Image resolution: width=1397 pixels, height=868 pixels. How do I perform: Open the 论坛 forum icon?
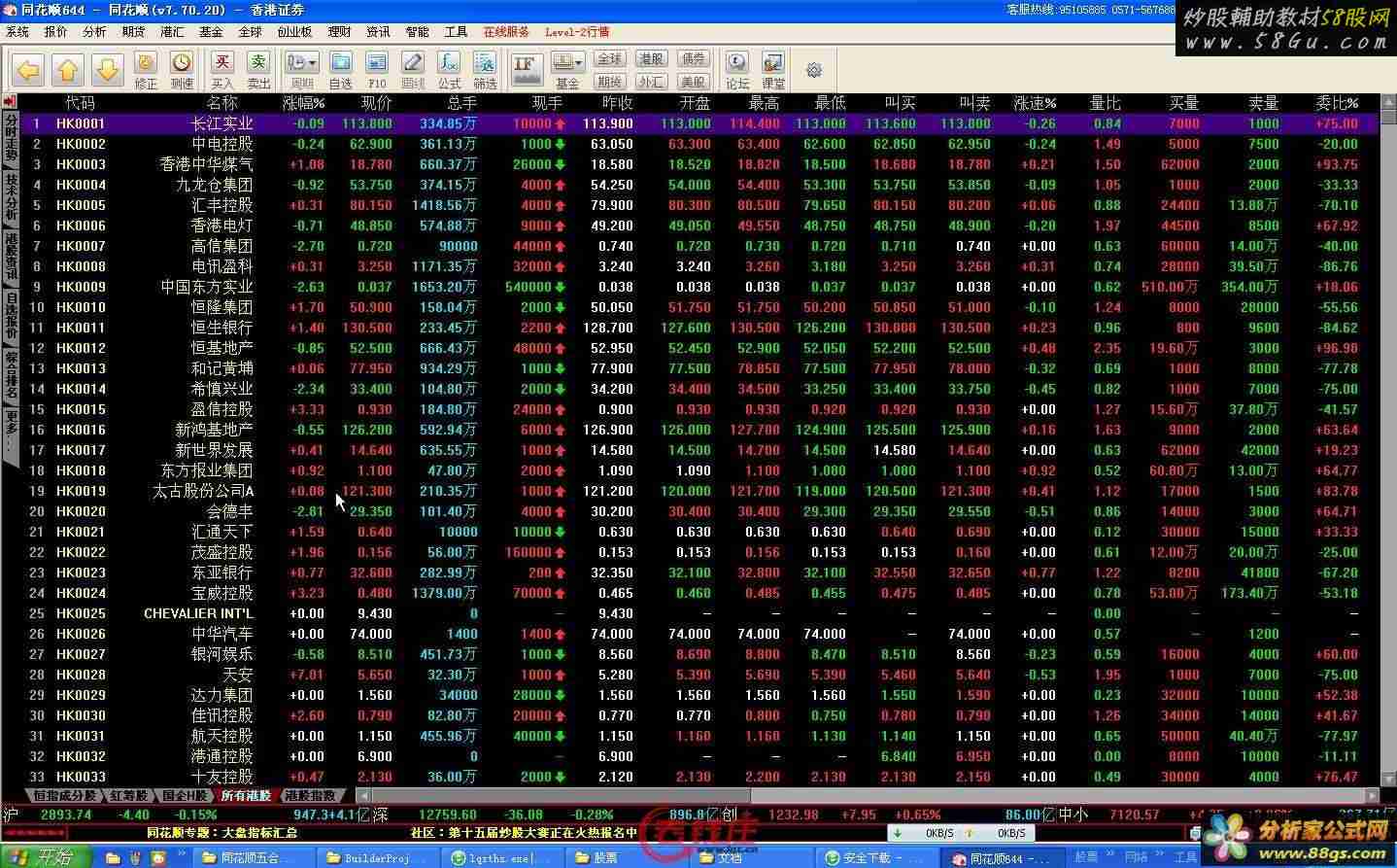(737, 71)
